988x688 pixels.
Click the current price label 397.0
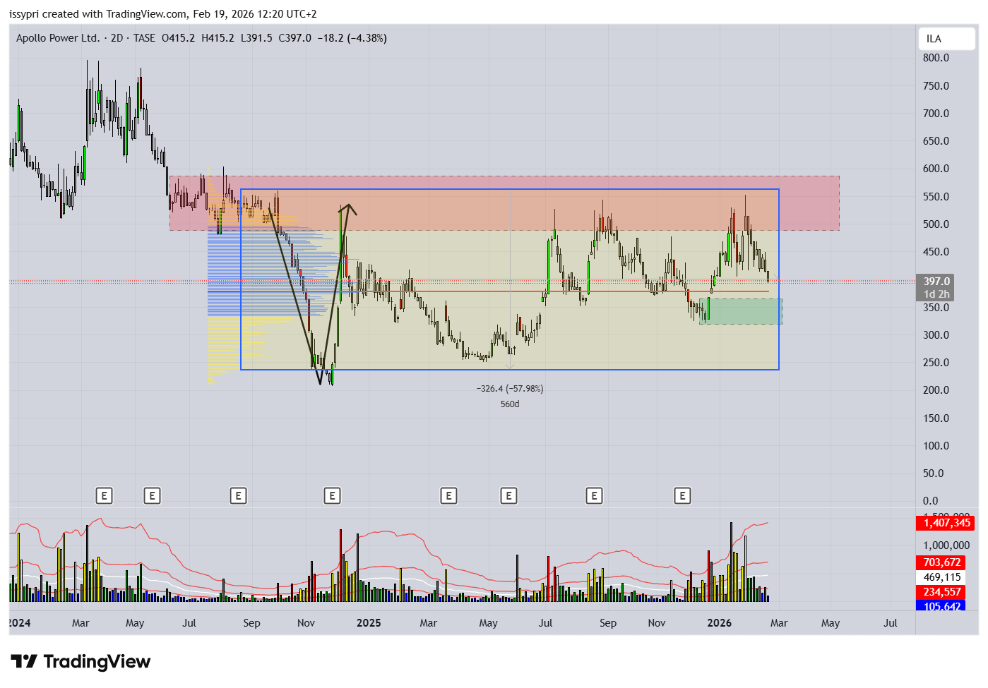pyautogui.click(x=936, y=282)
